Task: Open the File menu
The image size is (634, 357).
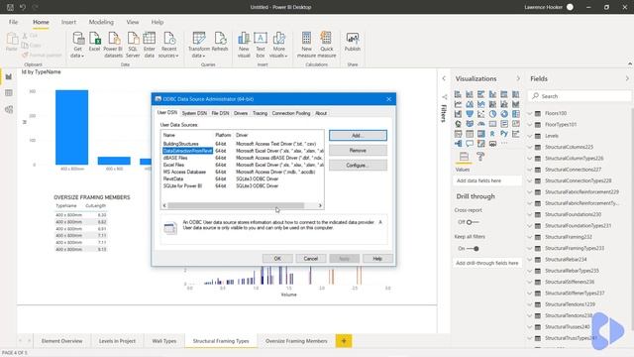Action: pyautogui.click(x=13, y=22)
